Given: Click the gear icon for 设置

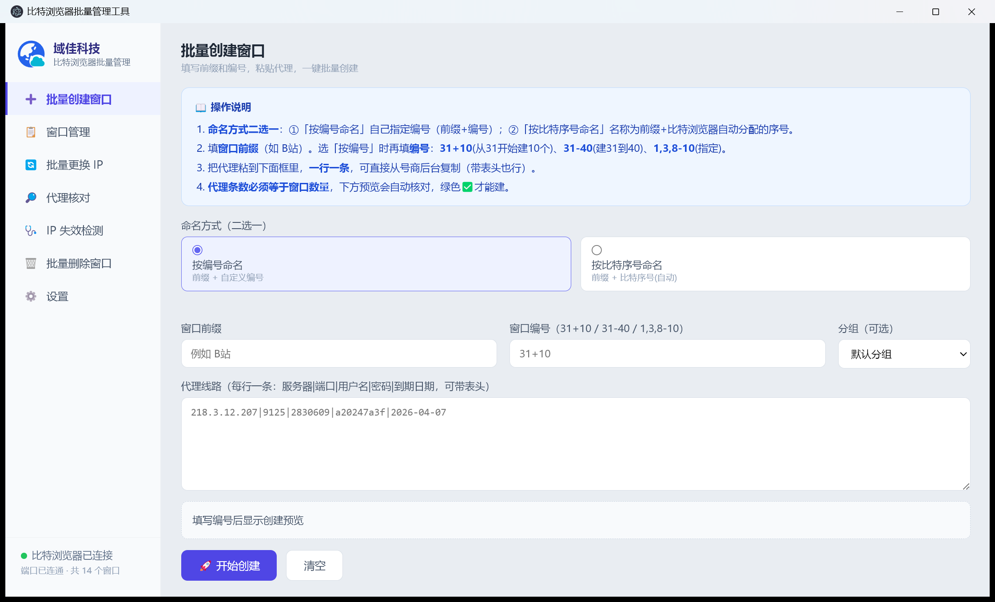Looking at the screenshot, I should (31, 296).
